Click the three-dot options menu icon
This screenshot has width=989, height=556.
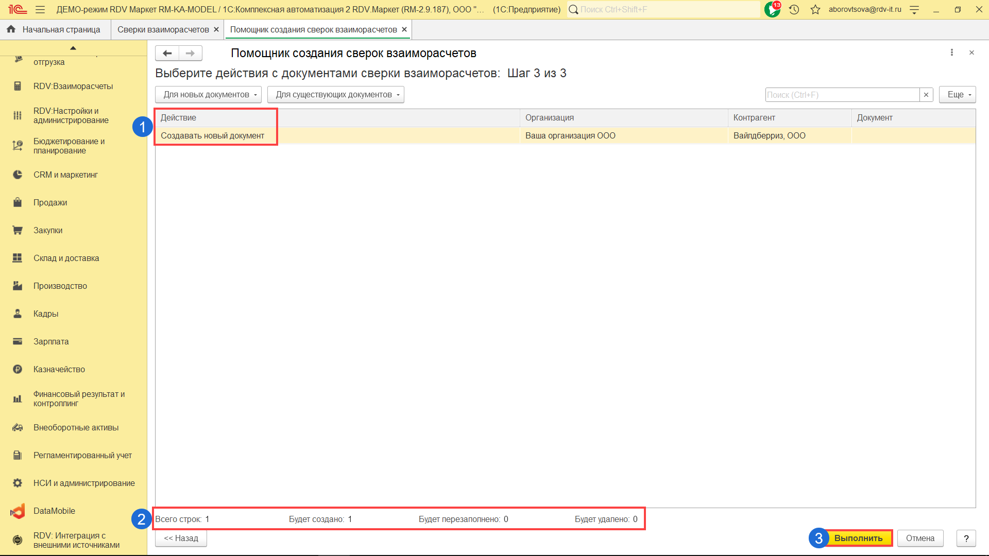pos(951,53)
